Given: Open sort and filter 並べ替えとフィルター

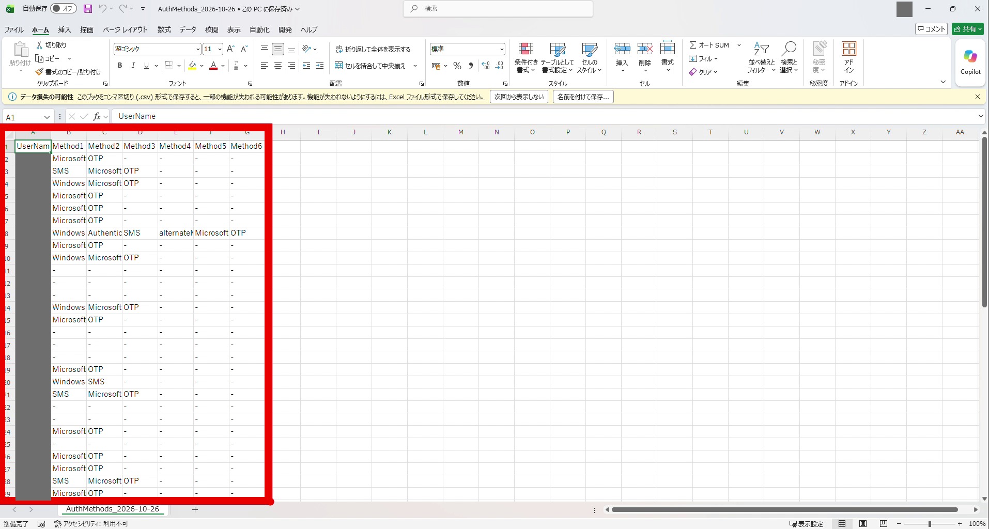Looking at the screenshot, I should point(761,57).
